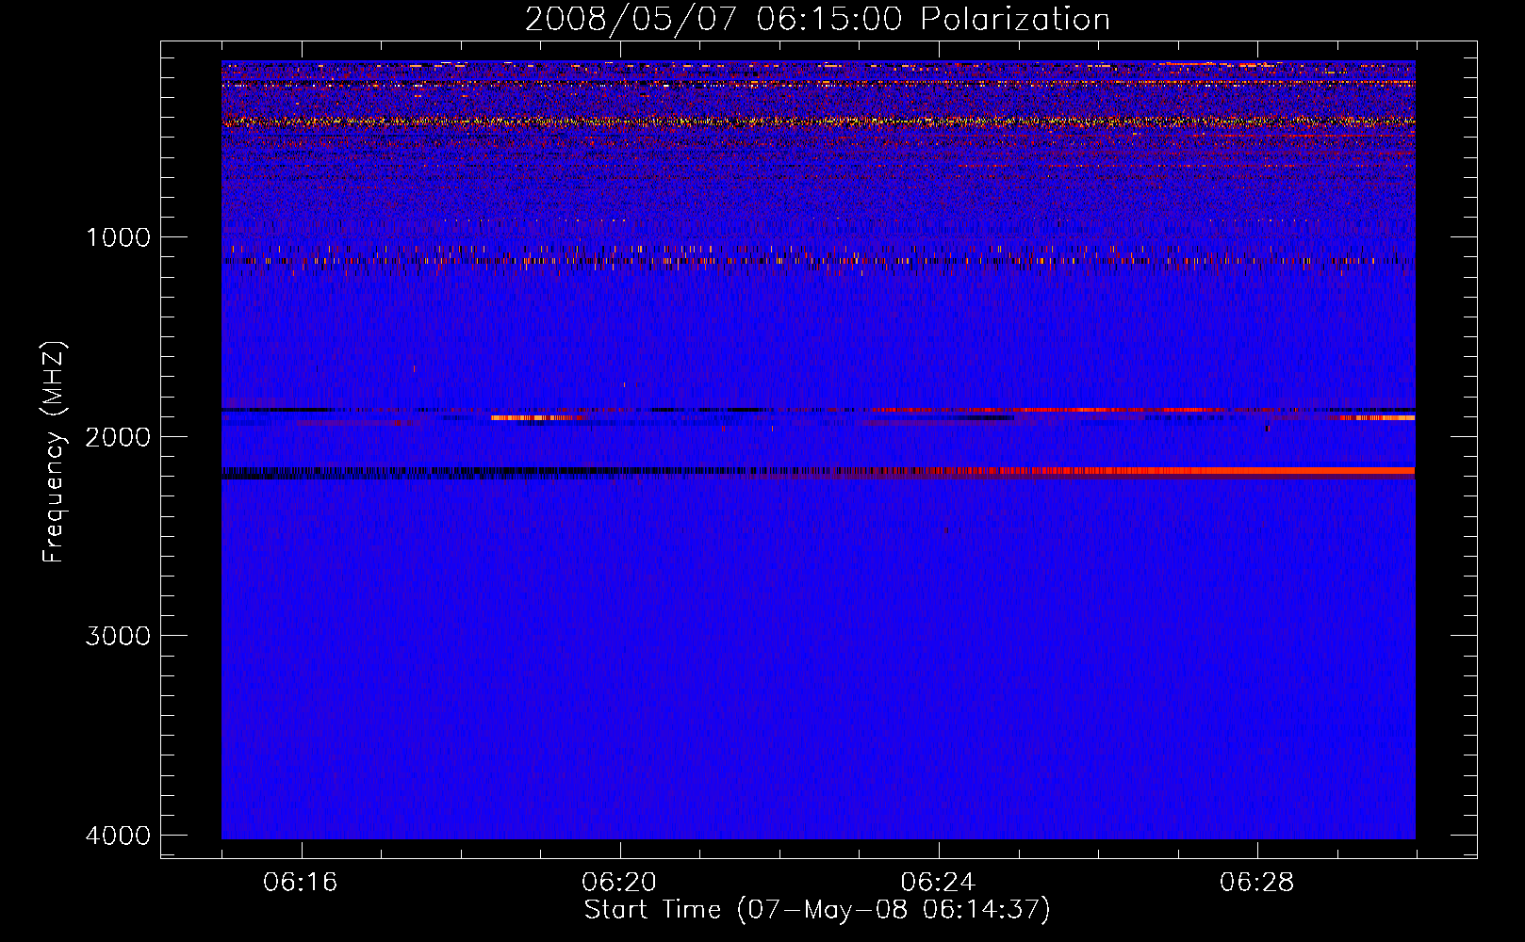Click the red emission streak near 1900 MHz
This screenshot has width=1525, height=942.
coord(1046,410)
